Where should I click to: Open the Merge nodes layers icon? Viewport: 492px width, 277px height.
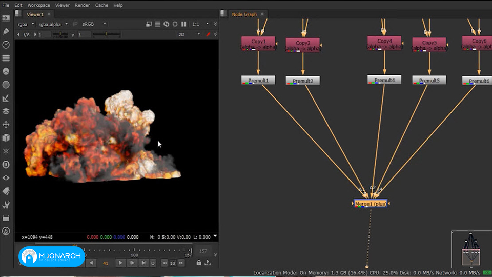coord(6,111)
